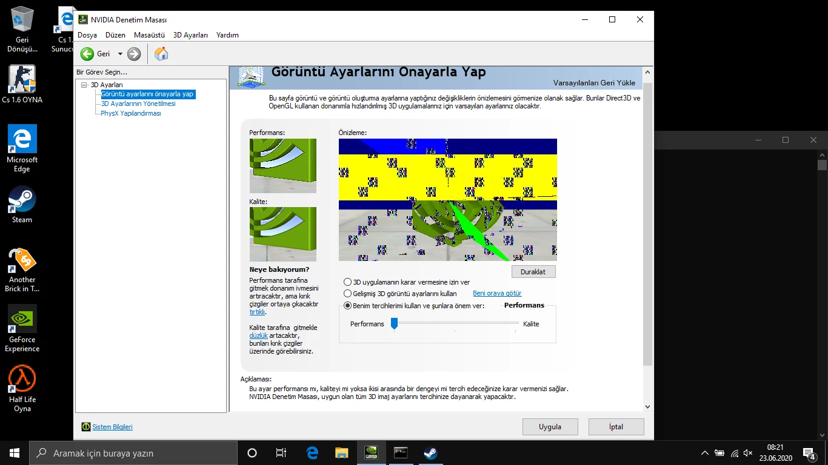Show hidden system tray icons

click(704, 453)
